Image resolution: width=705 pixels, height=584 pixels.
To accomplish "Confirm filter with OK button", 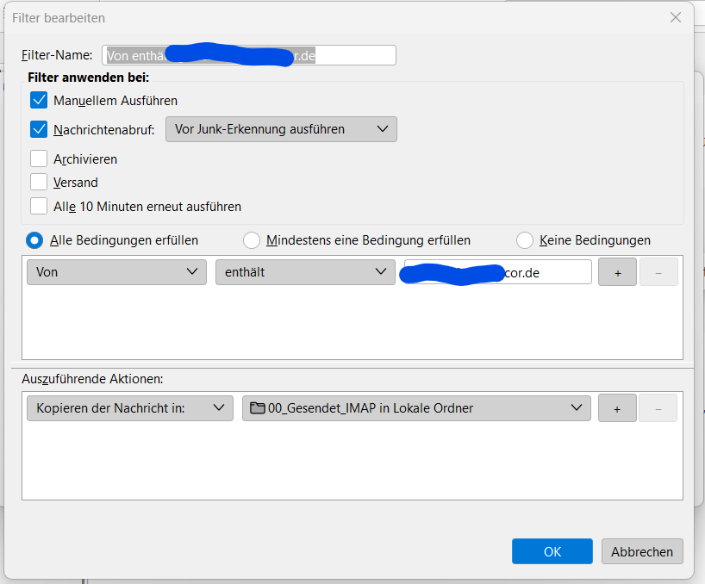I will point(552,551).
